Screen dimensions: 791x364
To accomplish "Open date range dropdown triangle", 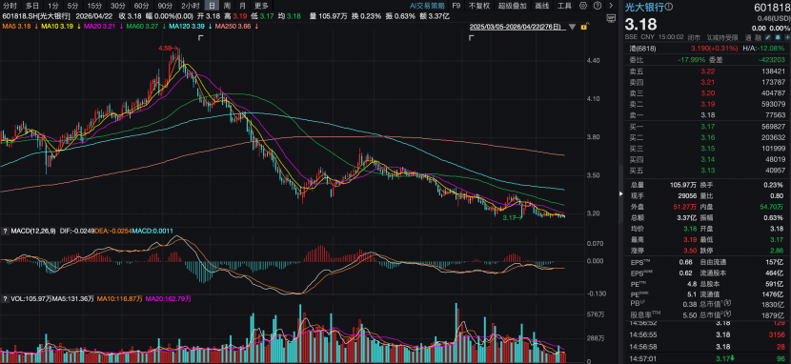I will 572,27.
